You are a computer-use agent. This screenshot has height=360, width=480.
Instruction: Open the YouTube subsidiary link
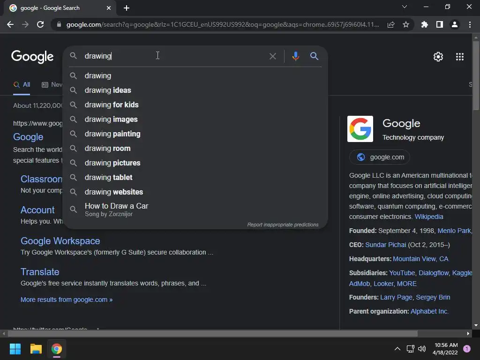point(402,273)
